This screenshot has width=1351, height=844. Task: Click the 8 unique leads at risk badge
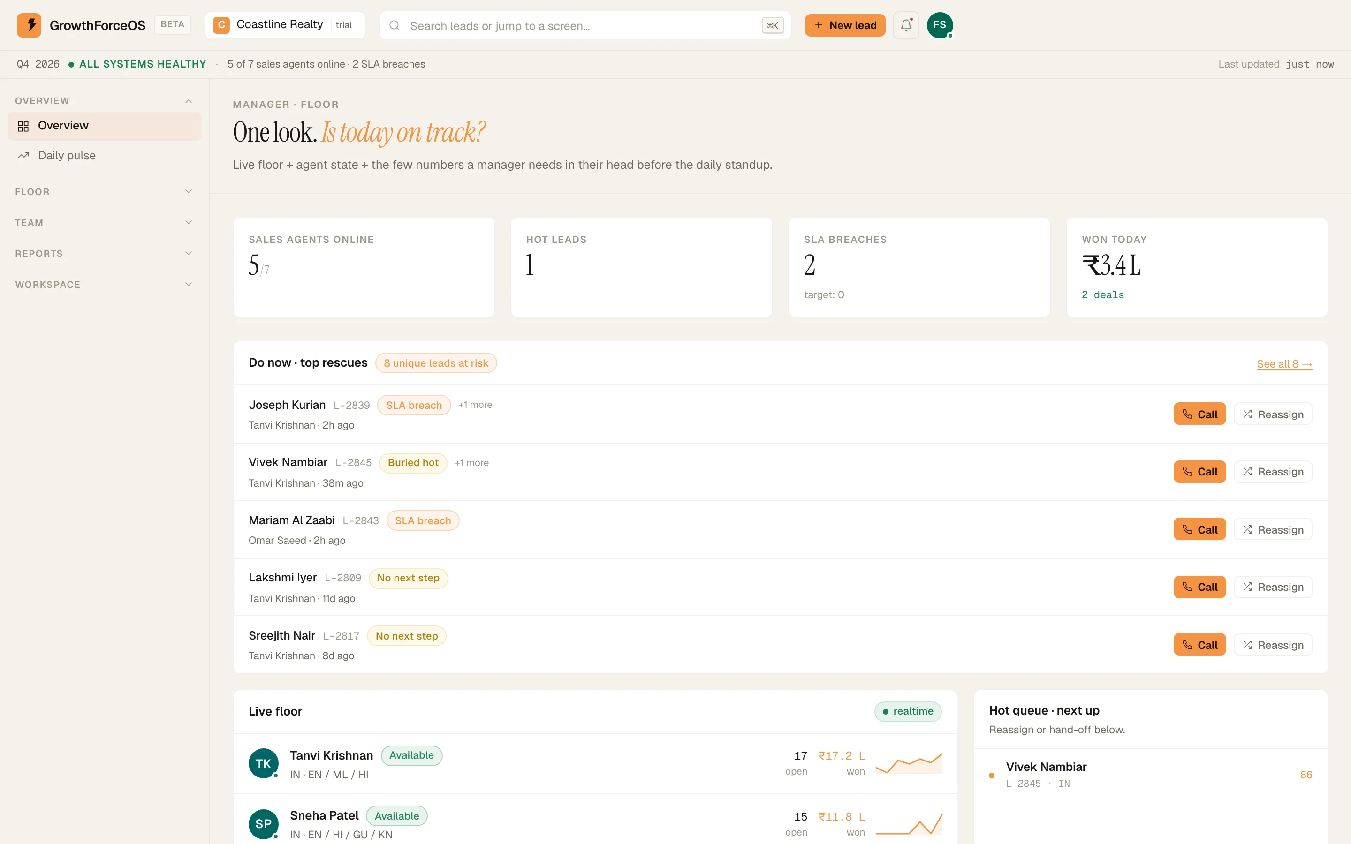(x=436, y=363)
